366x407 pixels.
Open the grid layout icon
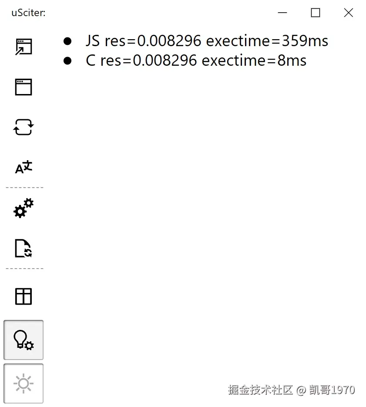tap(24, 296)
